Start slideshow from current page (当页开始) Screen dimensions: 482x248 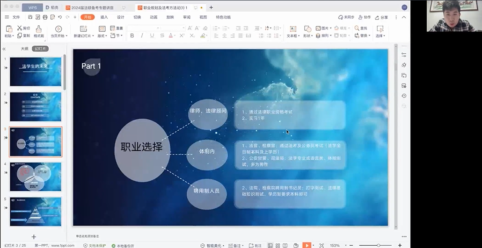pos(58,29)
